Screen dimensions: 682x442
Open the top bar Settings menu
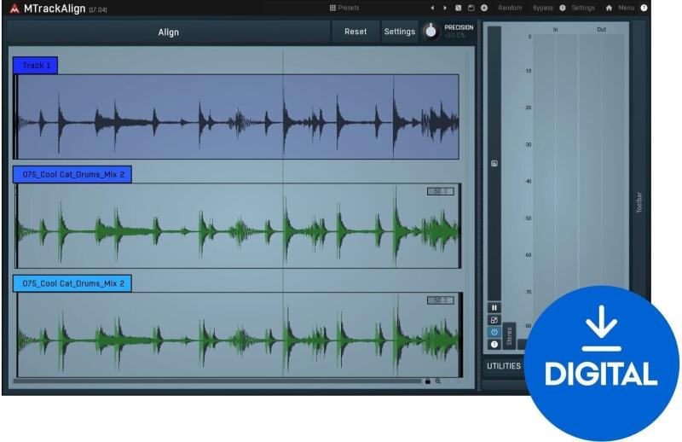[x=582, y=8]
